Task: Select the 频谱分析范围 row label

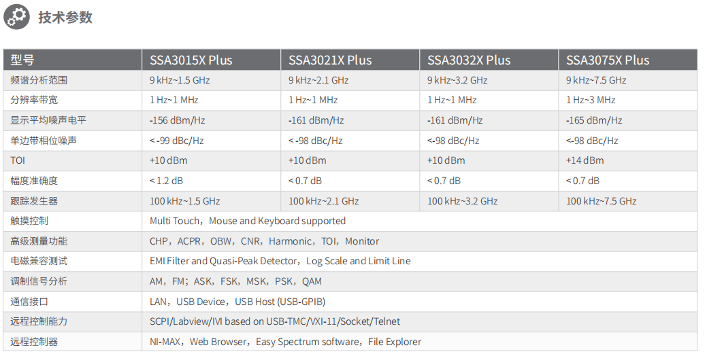Action: [39, 80]
